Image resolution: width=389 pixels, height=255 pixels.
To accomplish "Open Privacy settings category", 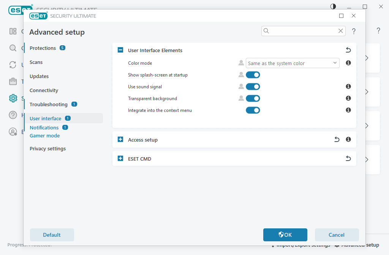I will pyautogui.click(x=47, y=149).
